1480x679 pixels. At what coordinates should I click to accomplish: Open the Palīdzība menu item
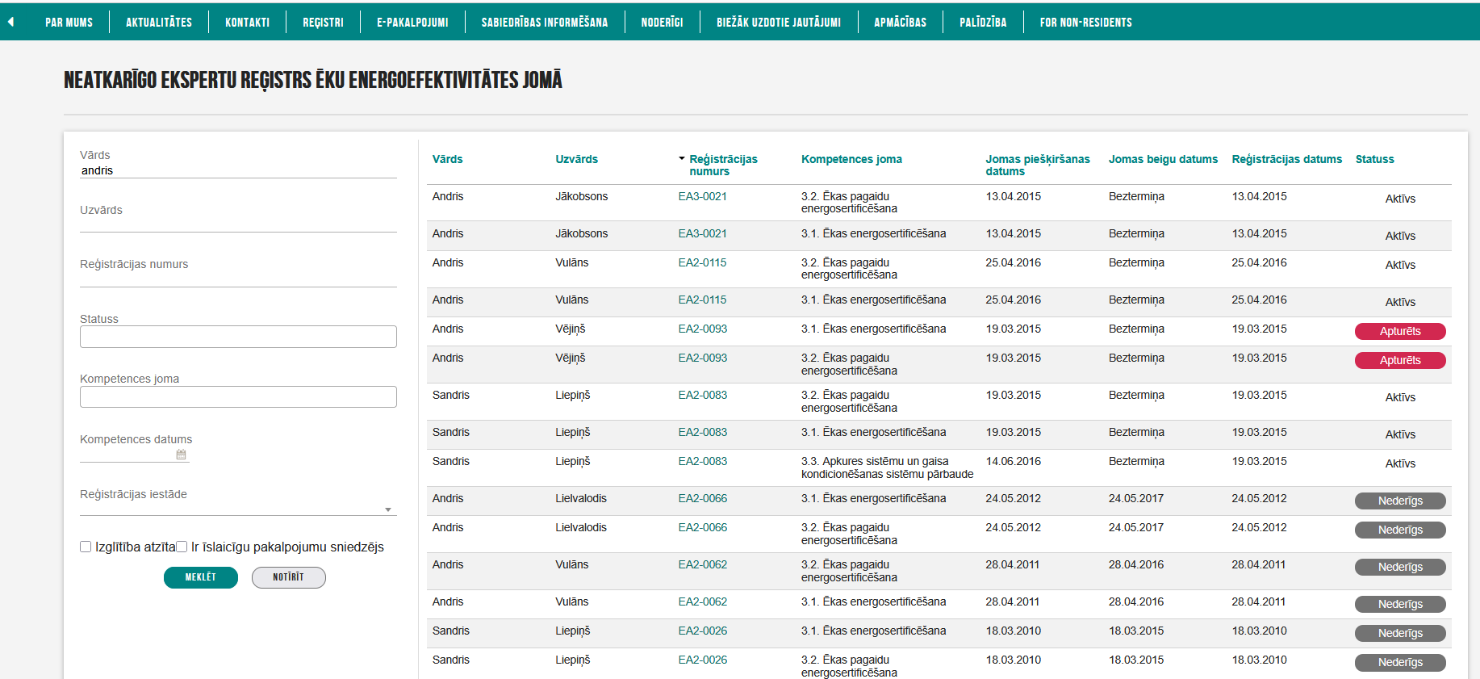pyautogui.click(x=983, y=23)
